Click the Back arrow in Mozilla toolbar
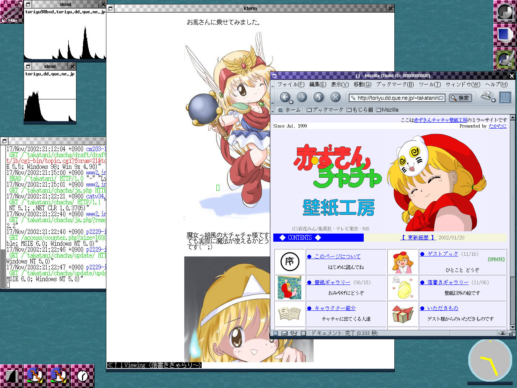Screen dimensions: 517x388 (285, 97)
